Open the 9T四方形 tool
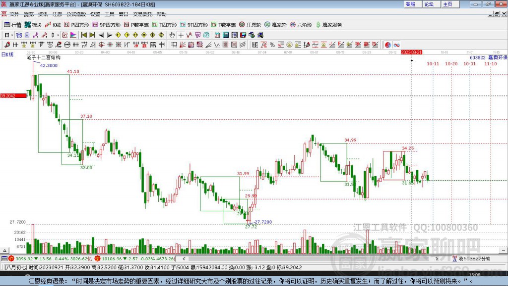 pos(194,25)
